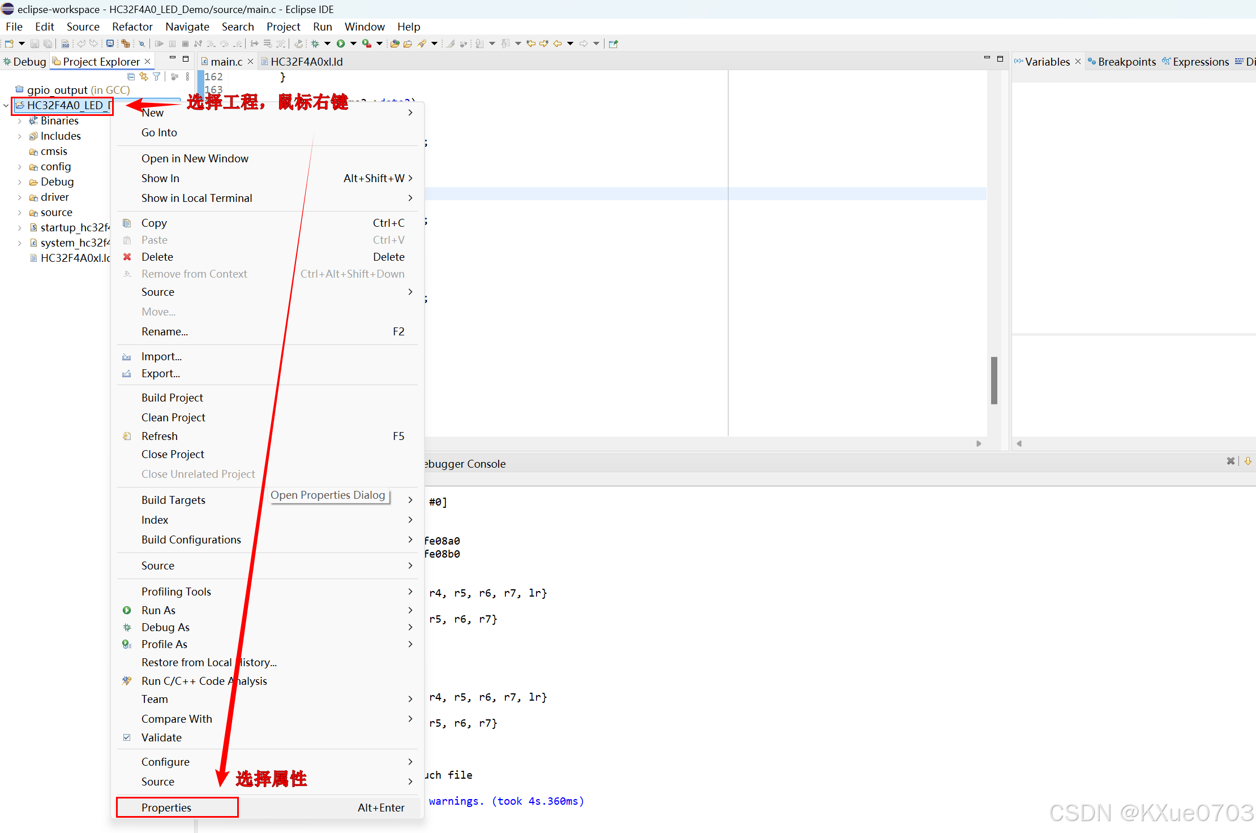Open the Run button dropdown arrow

tap(353, 44)
